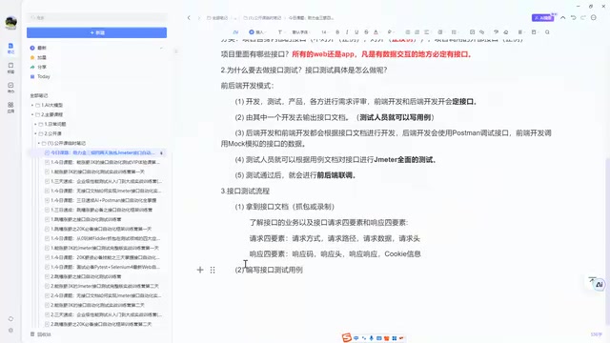Open the 标签 tags section in left rail

(x=10, y=68)
